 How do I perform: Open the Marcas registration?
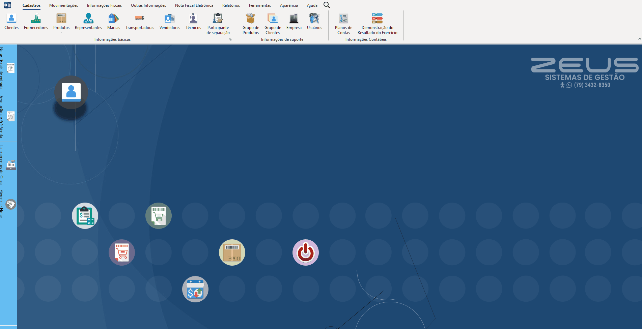pyautogui.click(x=114, y=22)
